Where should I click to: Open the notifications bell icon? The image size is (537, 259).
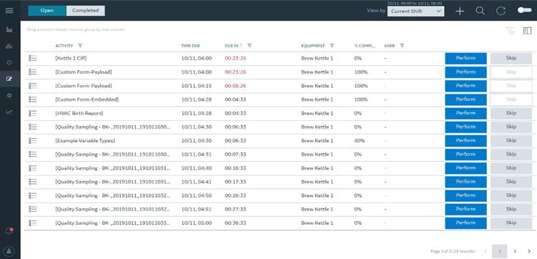9,231
